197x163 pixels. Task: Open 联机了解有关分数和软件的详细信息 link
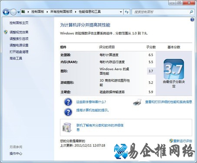point(100,127)
